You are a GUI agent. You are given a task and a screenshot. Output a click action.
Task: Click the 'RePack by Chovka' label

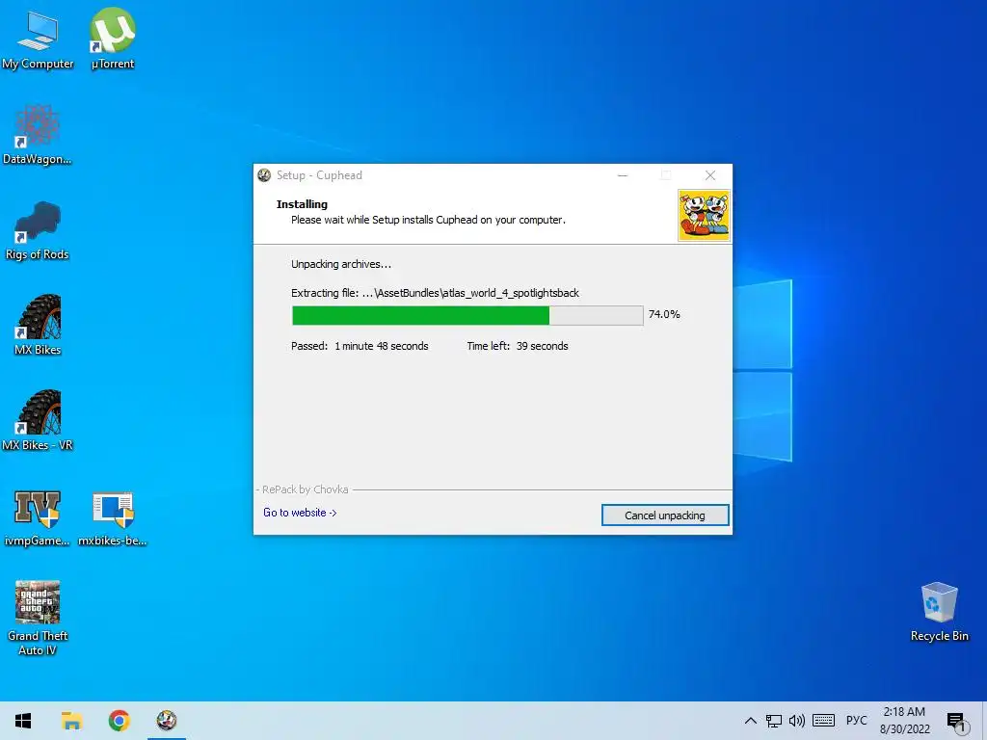pos(305,489)
